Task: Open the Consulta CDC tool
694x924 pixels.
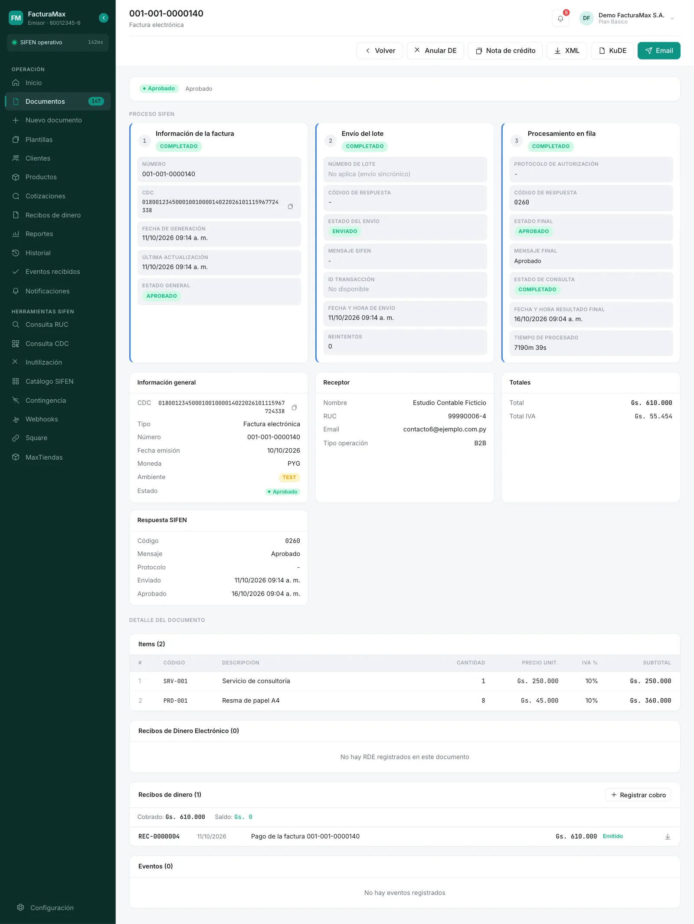Action: 58,344
